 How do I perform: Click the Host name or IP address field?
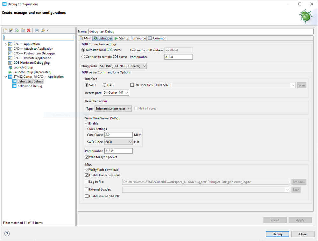pos(179,50)
